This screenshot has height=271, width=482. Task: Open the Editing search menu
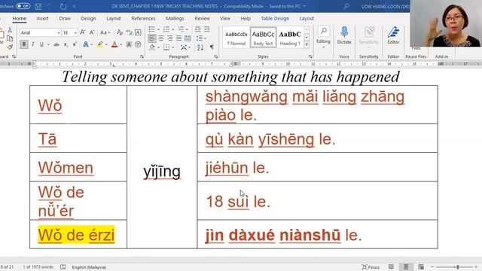(x=323, y=37)
